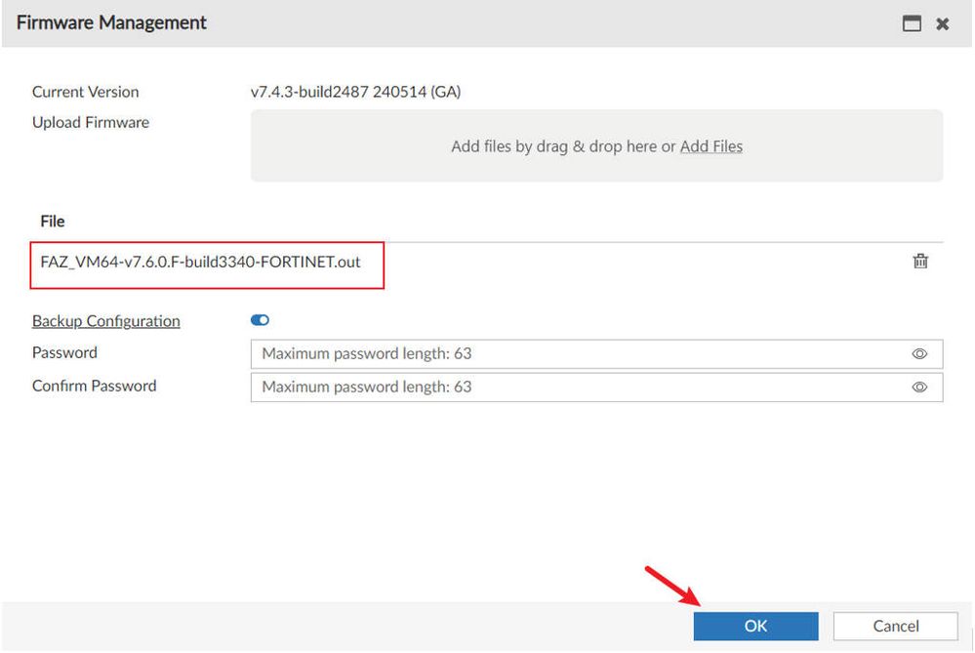Click the Confirm Password label
975x653 pixels.
point(95,386)
